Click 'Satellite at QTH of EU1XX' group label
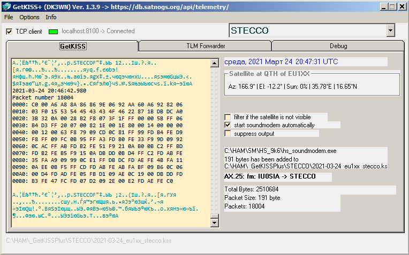409x255 pixels. 269,74
